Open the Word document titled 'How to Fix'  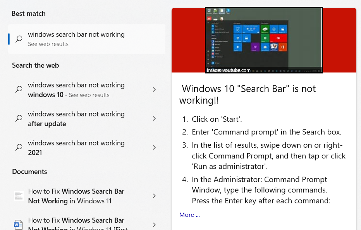click(76, 224)
